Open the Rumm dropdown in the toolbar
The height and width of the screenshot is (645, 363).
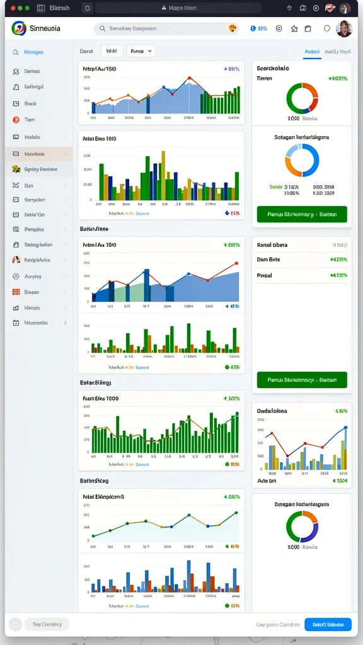[x=141, y=51]
